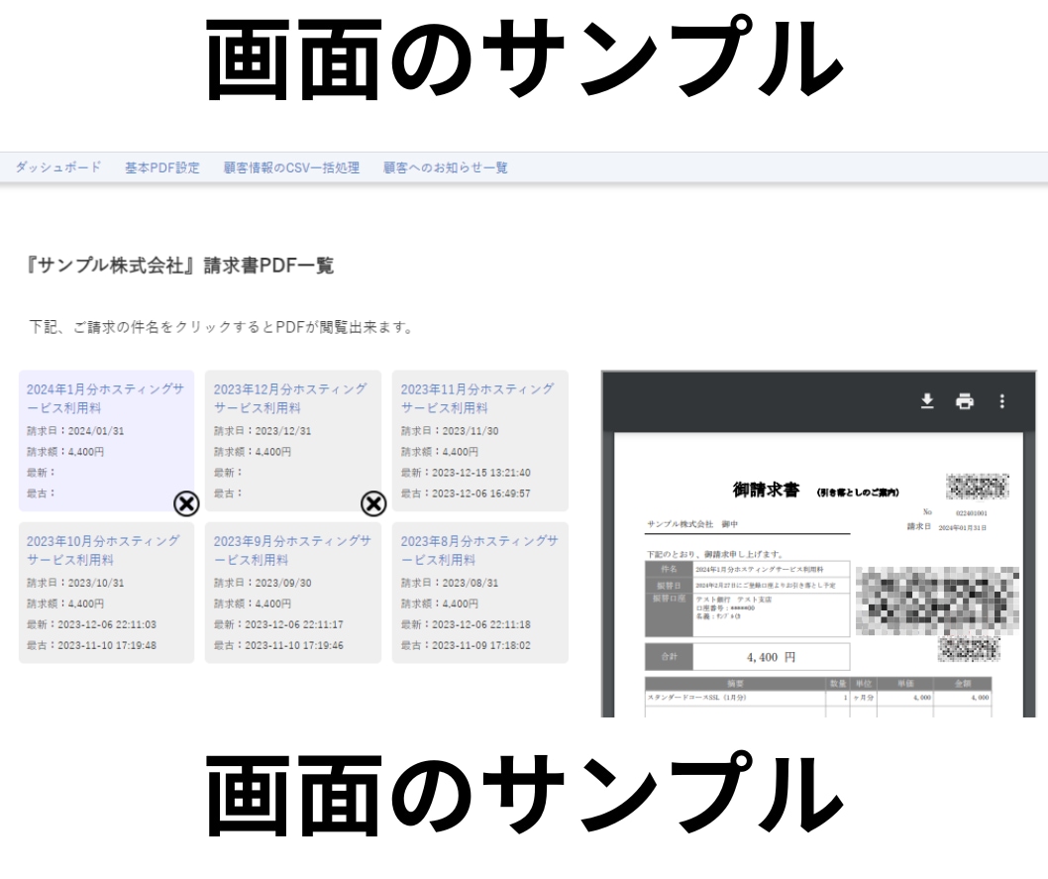Open 顧客へのお知らせ一覧

445,167
